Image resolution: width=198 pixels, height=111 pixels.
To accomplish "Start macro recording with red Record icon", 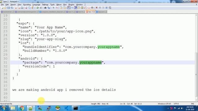I will [x=97, y=8].
